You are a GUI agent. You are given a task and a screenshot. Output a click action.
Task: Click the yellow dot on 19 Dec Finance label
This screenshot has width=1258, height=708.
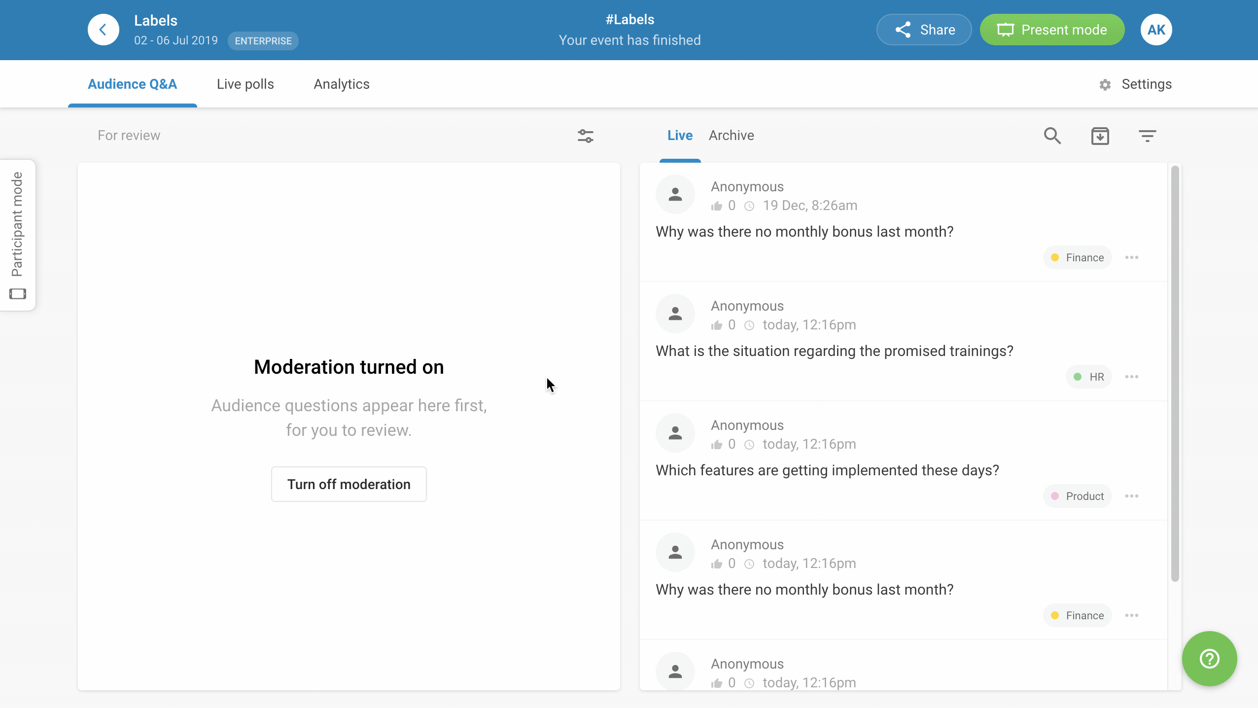coord(1054,257)
